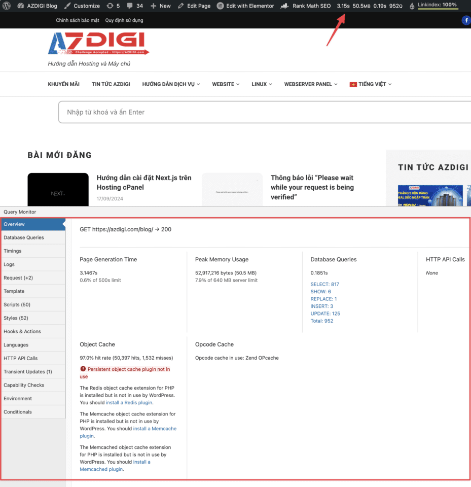Expand the Webserver Panel menu
Screen dimensions: 471x487
click(311, 84)
